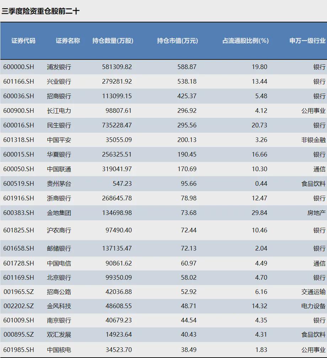
Task: Click the 房地产 industry cell
Action: point(316,213)
